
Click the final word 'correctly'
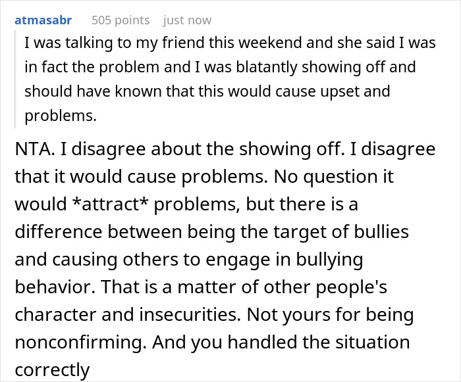[51, 370]
